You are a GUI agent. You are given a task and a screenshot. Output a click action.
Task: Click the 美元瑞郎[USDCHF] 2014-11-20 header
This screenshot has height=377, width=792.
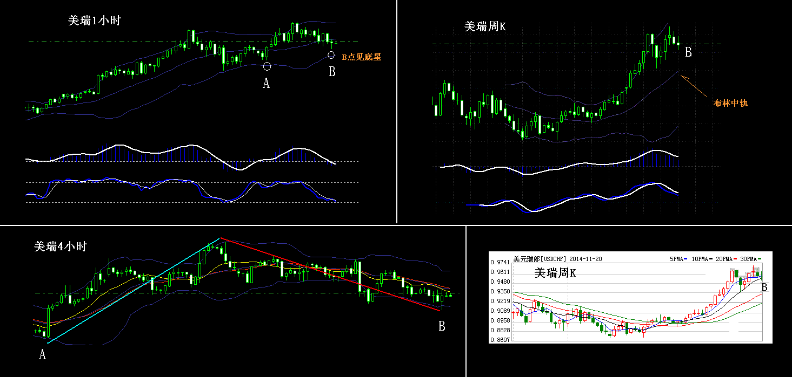(x=557, y=259)
